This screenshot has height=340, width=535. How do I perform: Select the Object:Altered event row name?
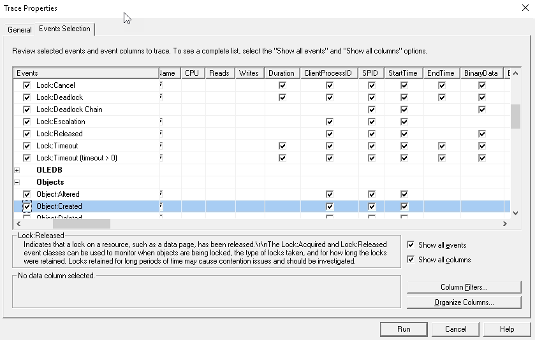click(58, 194)
